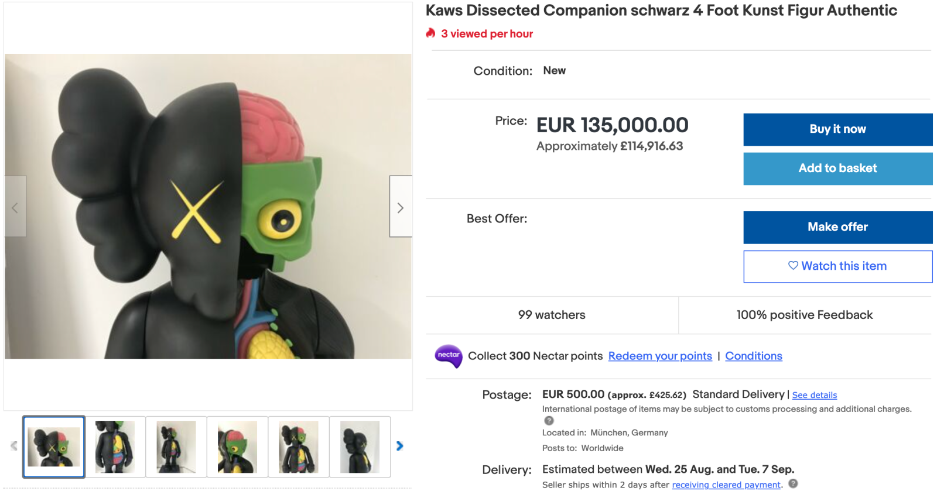Go to the next product image
Viewport: 937px width, 491px height.
[401, 207]
